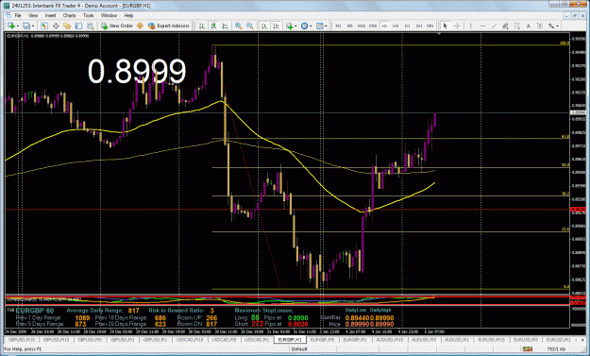
Task: Expand the Periods dropdown arrow
Action: click(x=311, y=25)
